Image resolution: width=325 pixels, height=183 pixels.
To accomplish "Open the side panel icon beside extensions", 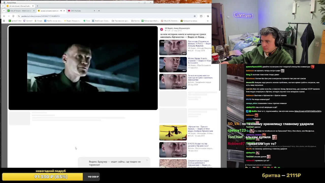I will (208, 16).
